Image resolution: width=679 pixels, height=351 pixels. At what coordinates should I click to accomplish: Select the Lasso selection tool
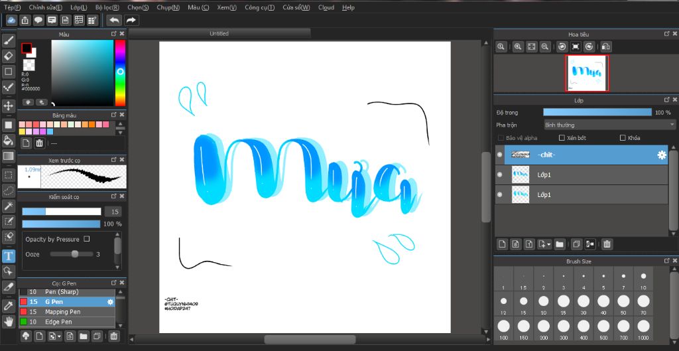[9, 190]
